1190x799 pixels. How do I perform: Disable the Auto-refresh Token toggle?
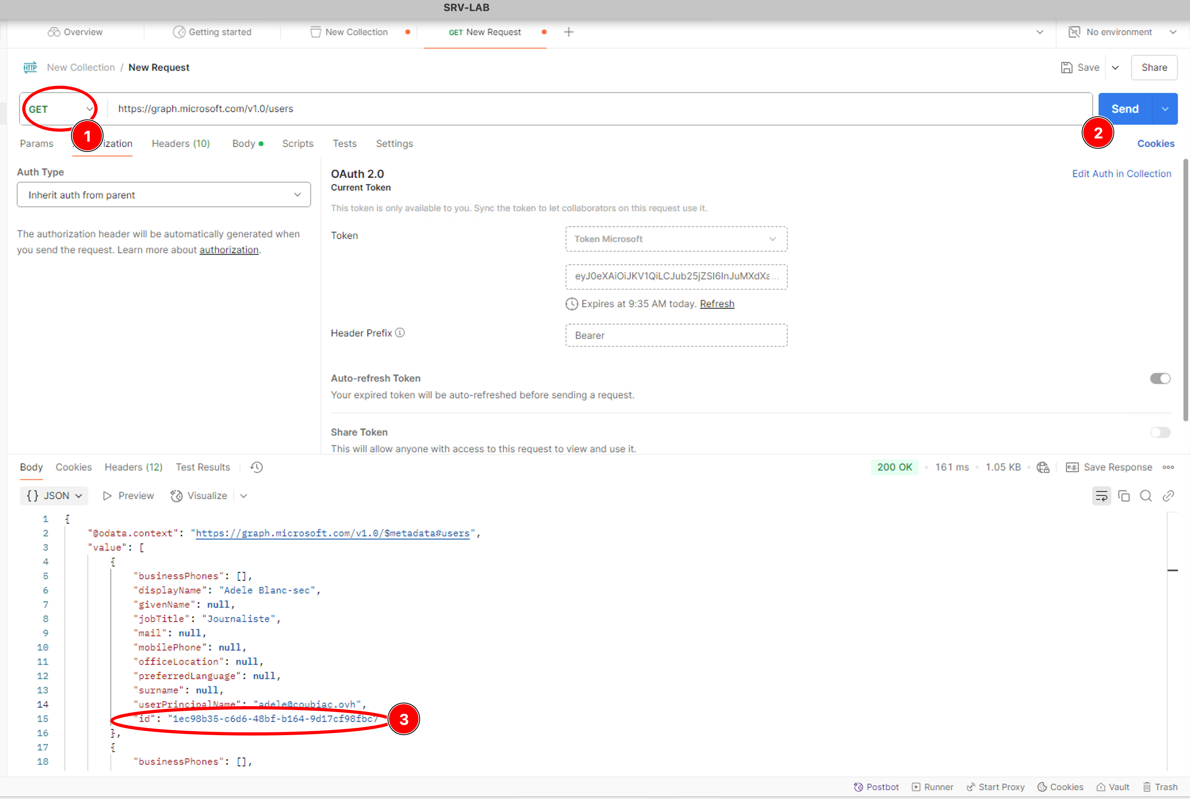(1160, 378)
